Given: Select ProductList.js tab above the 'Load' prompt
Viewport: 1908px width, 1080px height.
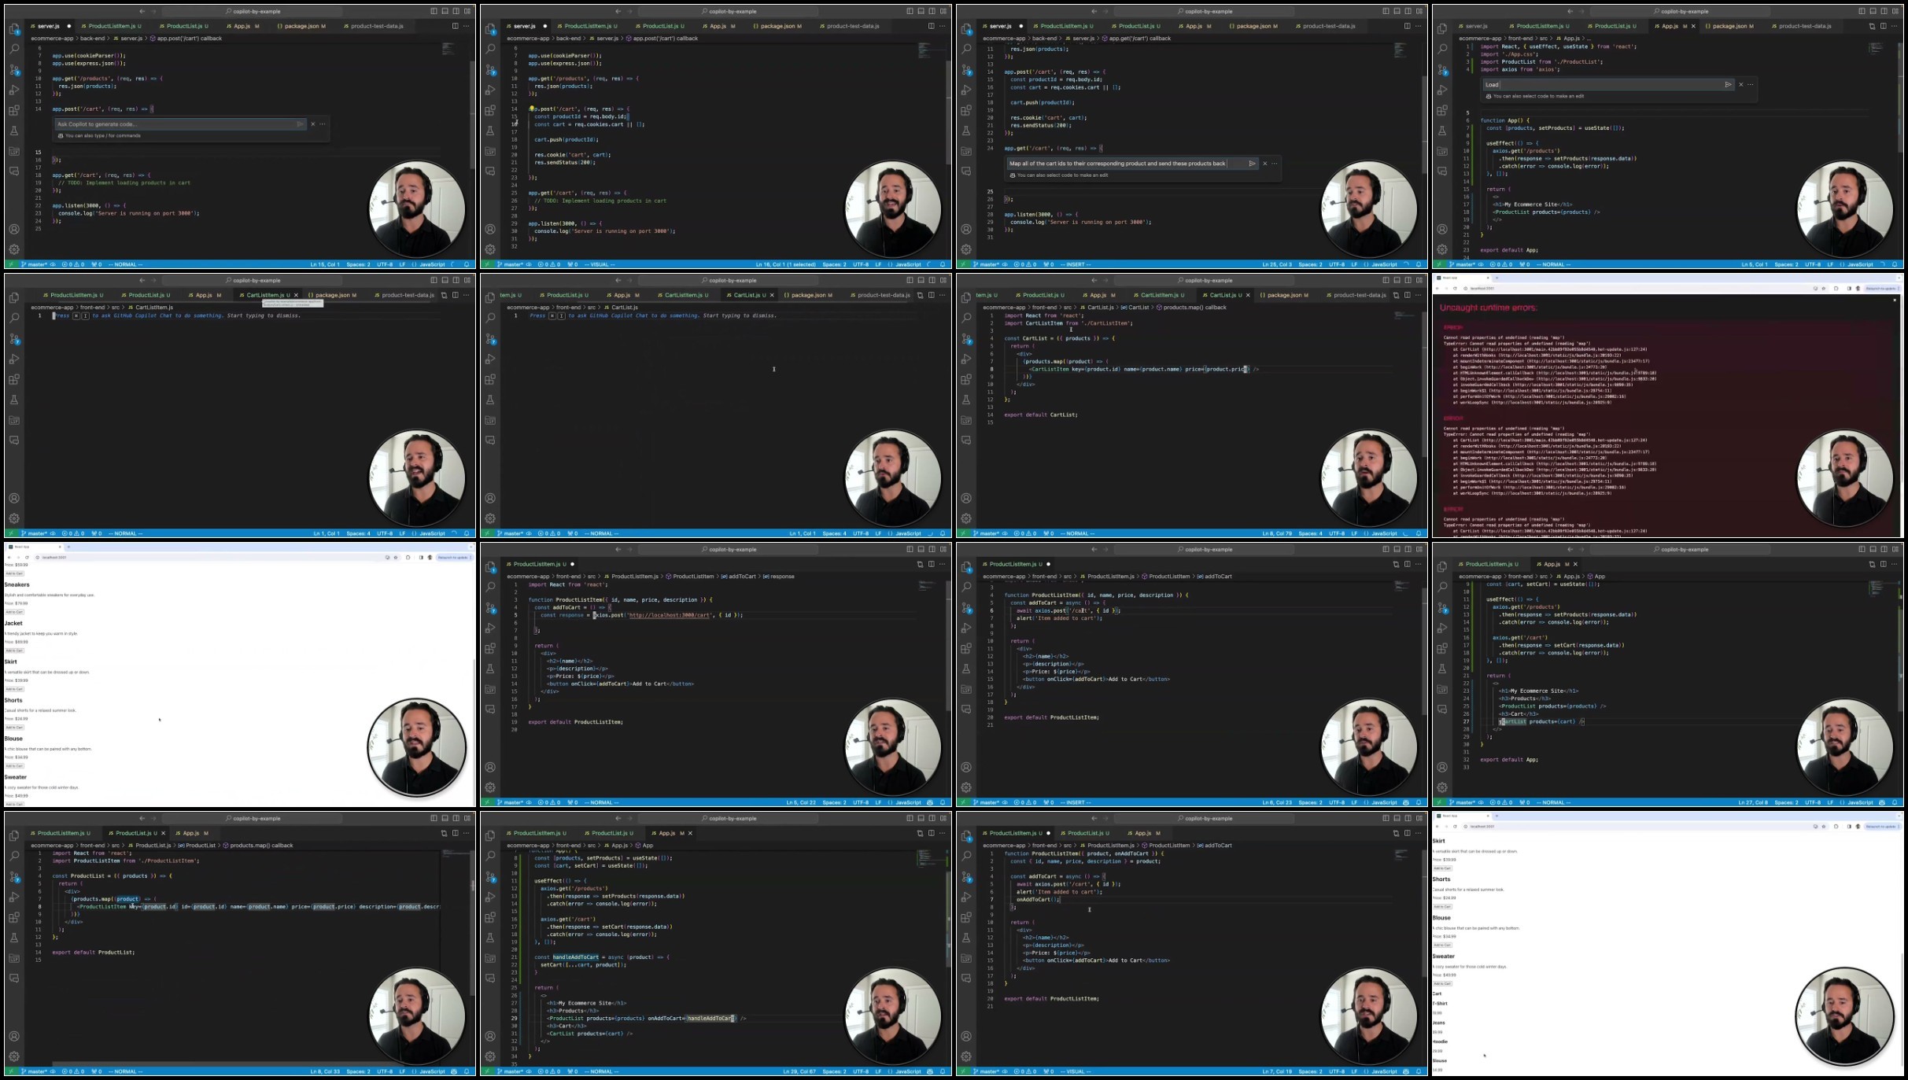Looking at the screenshot, I should pyautogui.click(x=1612, y=26).
